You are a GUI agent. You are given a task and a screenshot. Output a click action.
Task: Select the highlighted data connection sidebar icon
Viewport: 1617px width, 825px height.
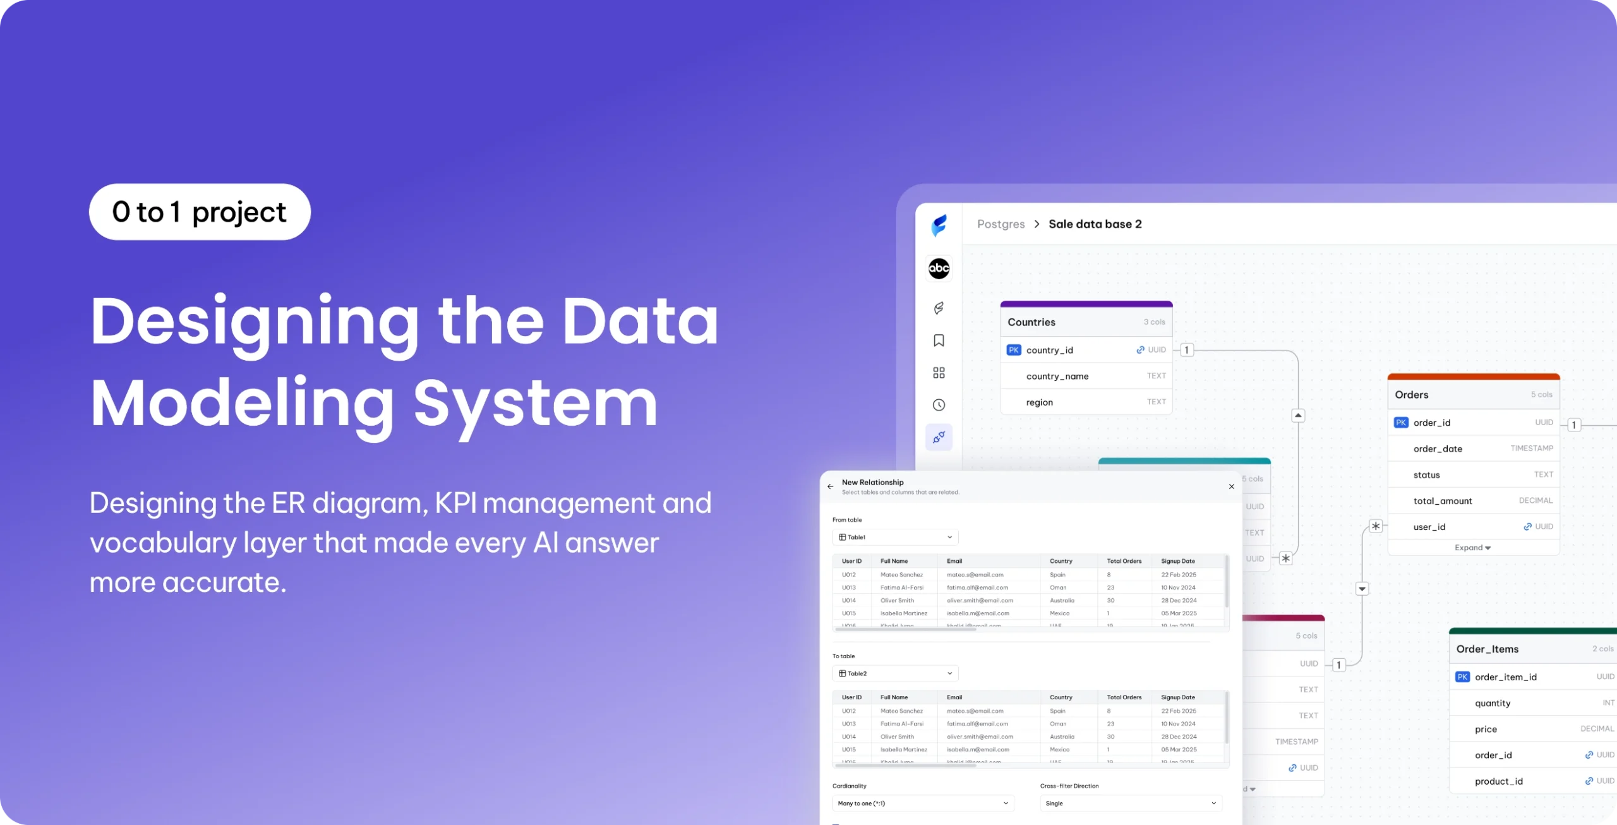[x=939, y=437]
